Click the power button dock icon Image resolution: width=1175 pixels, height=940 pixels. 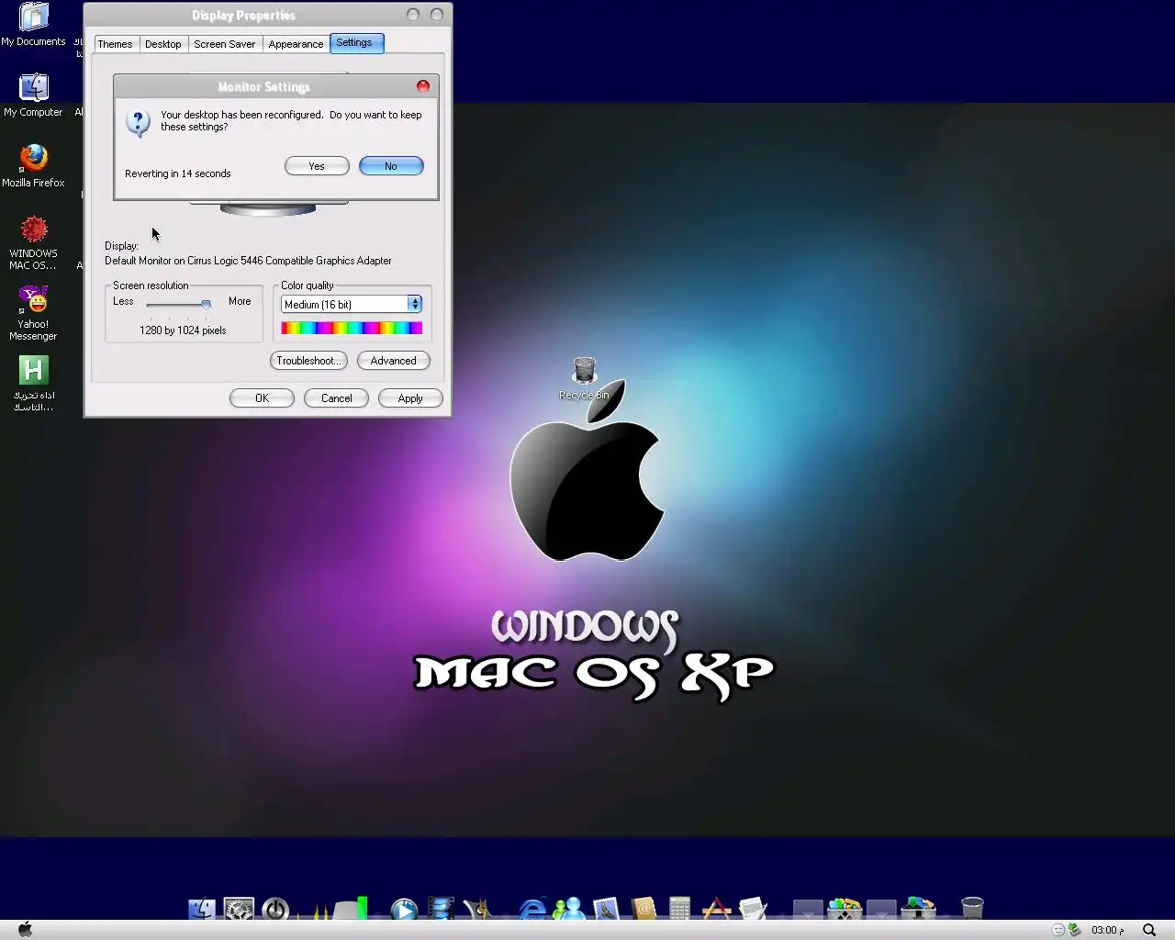[x=275, y=909]
